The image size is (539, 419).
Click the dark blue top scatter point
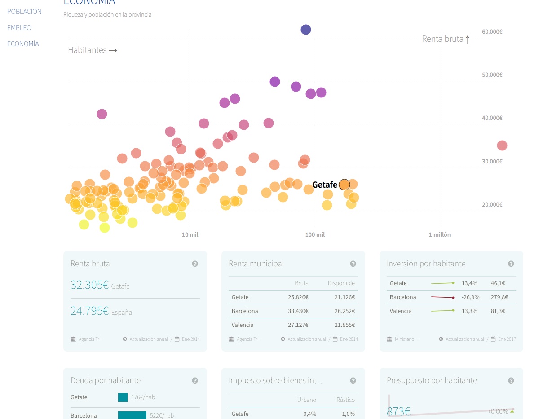coord(306,30)
